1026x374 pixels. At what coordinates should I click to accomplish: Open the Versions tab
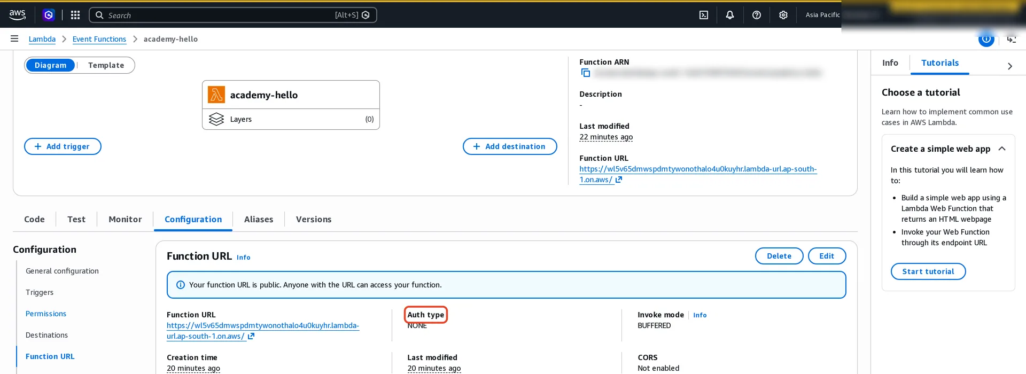[314, 219]
